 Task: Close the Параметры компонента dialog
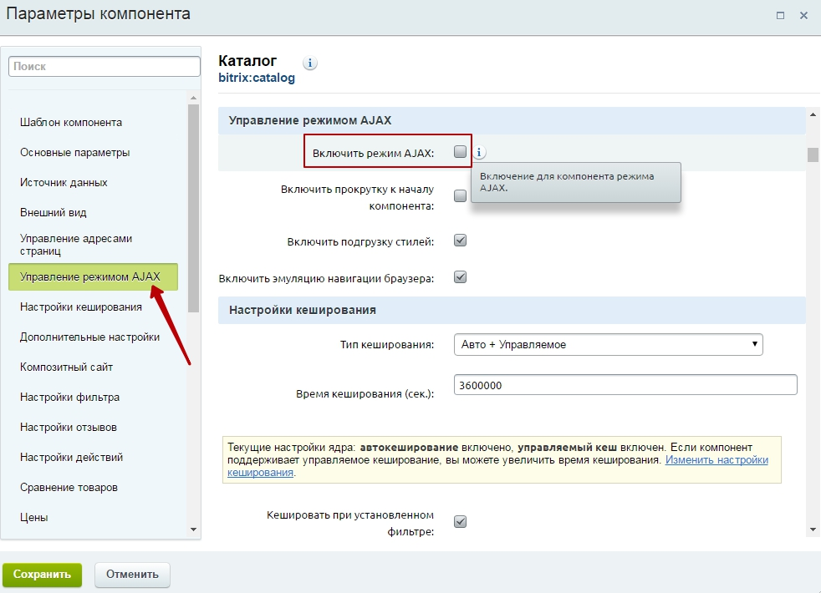pos(803,15)
